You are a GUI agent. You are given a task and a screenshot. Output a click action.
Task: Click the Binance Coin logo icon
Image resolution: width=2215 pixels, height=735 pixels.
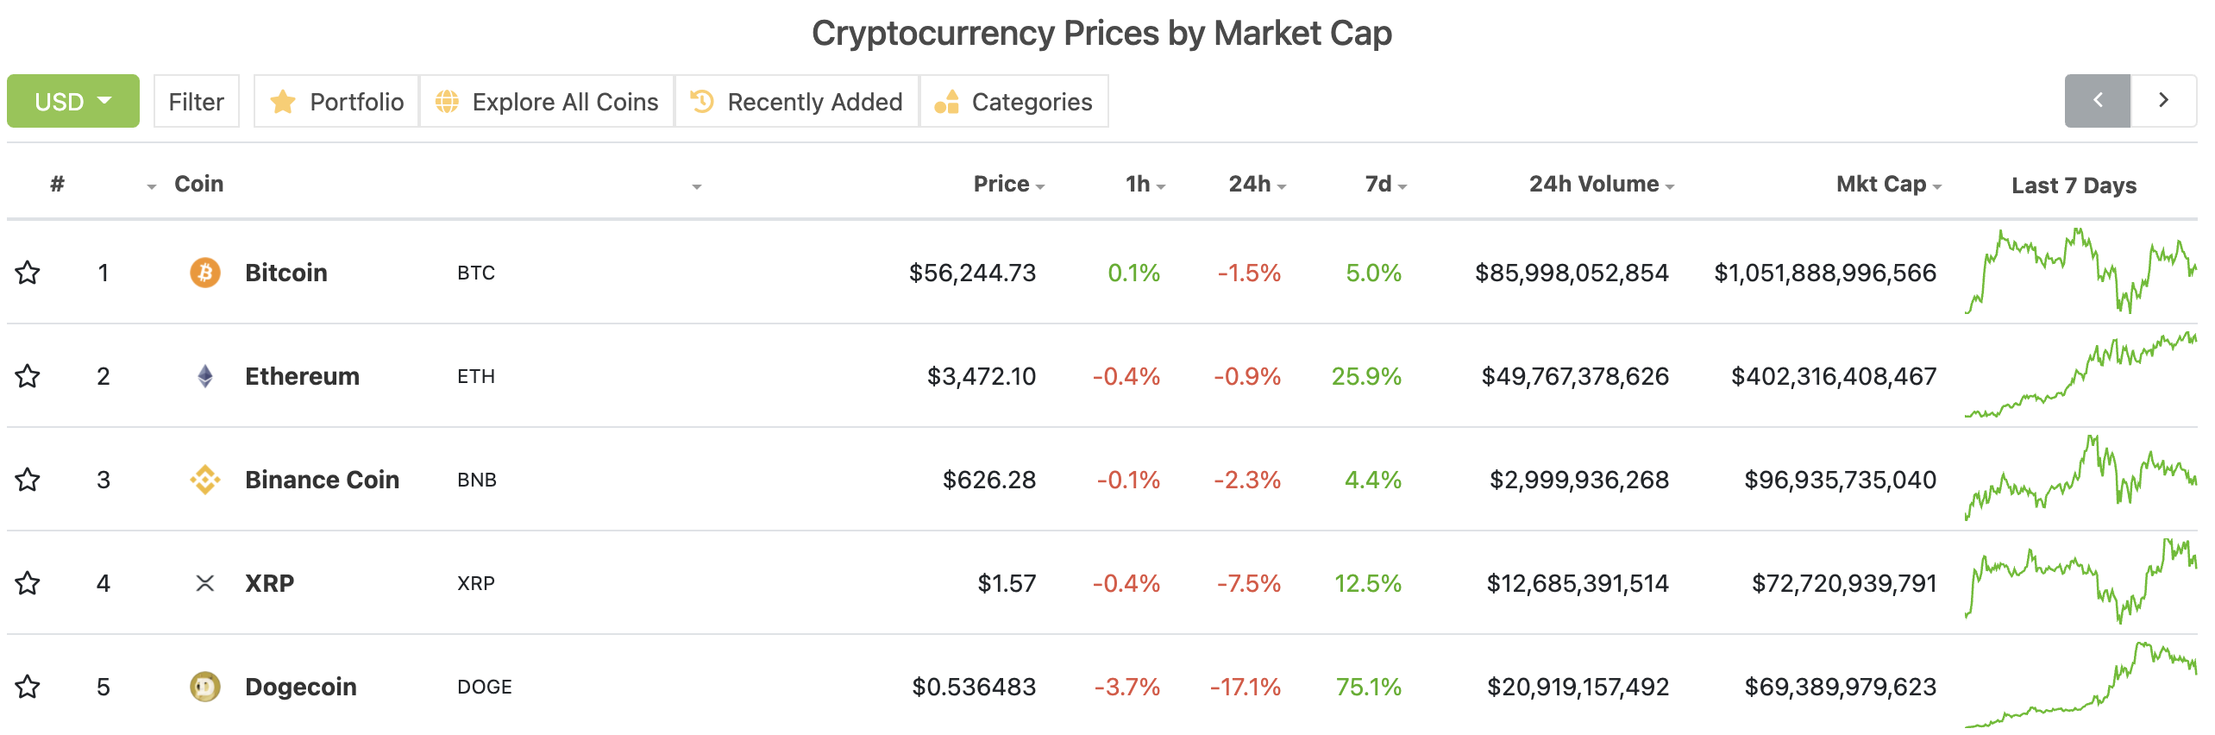pyautogui.click(x=204, y=480)
